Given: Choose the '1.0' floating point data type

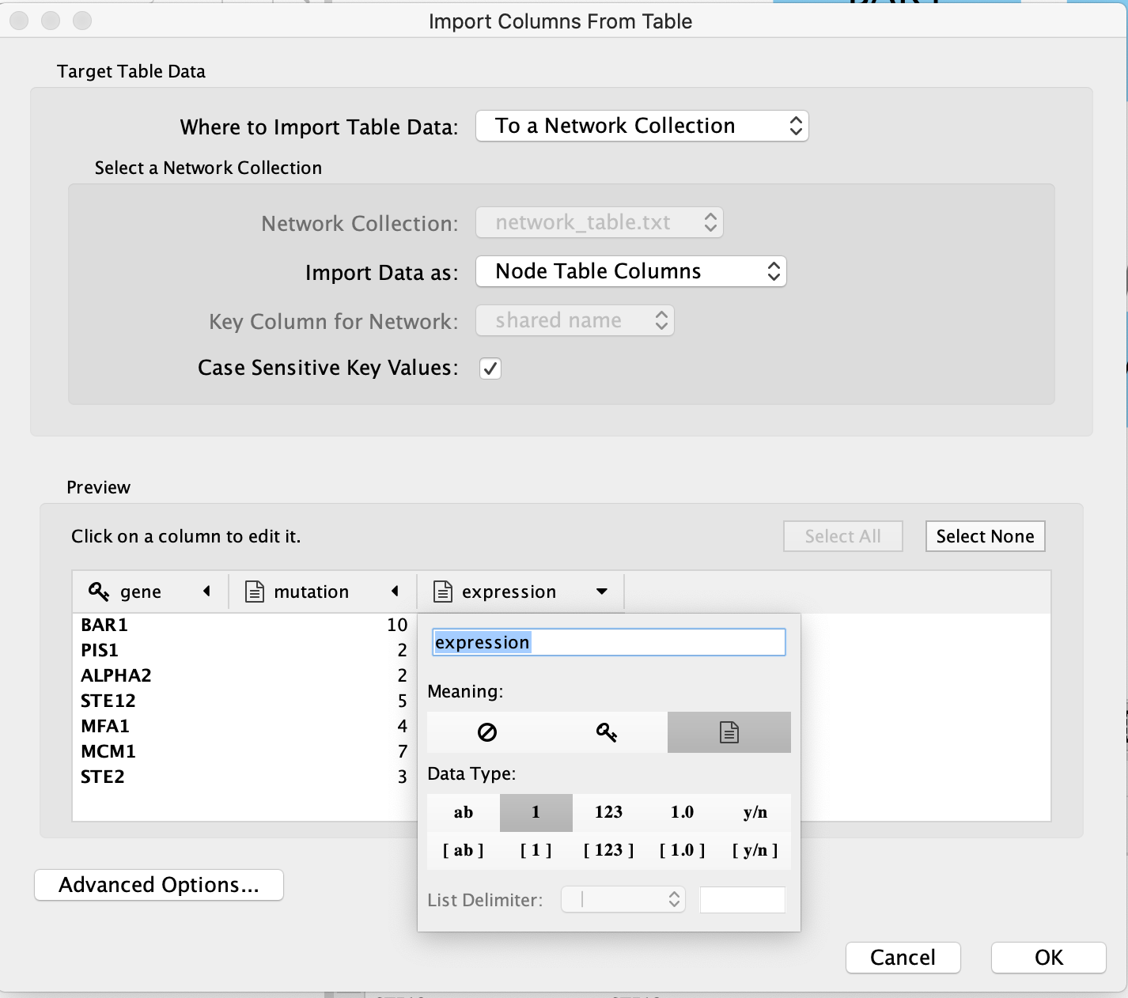Looking at the screenshot, I should coord(682,812).
